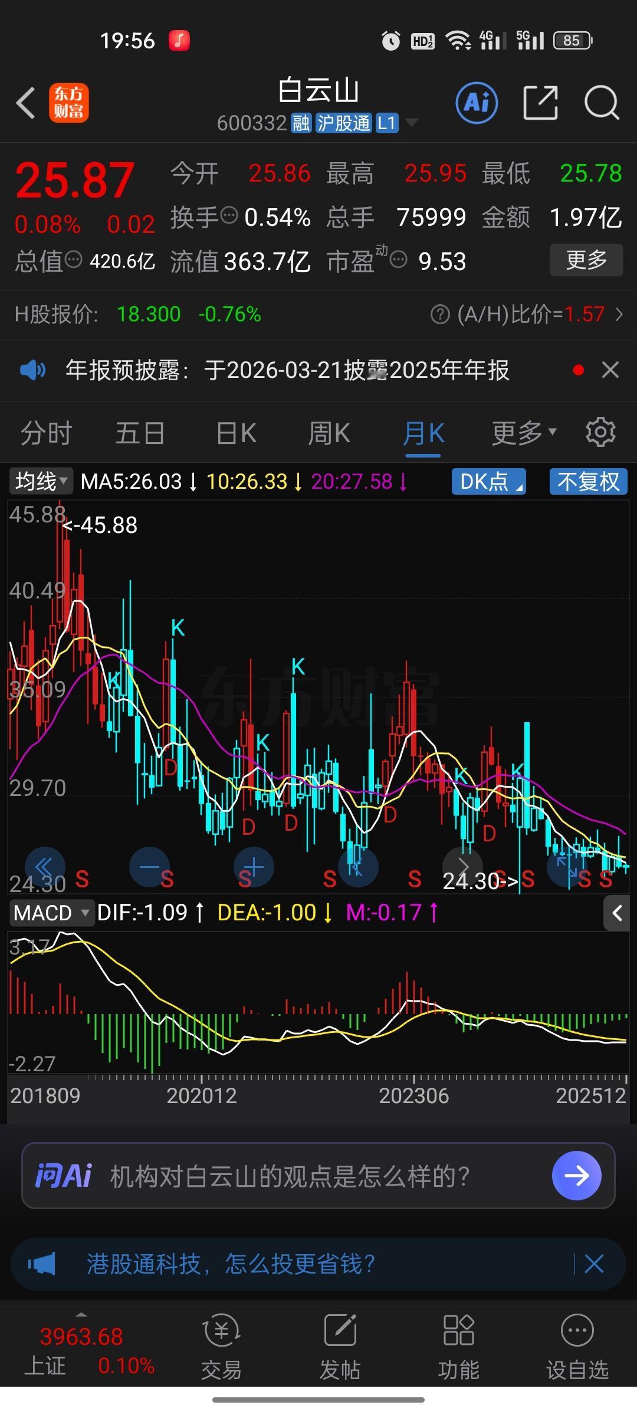Switch to the 分时 tab
637x1415 pixels.
coord(46,433)
